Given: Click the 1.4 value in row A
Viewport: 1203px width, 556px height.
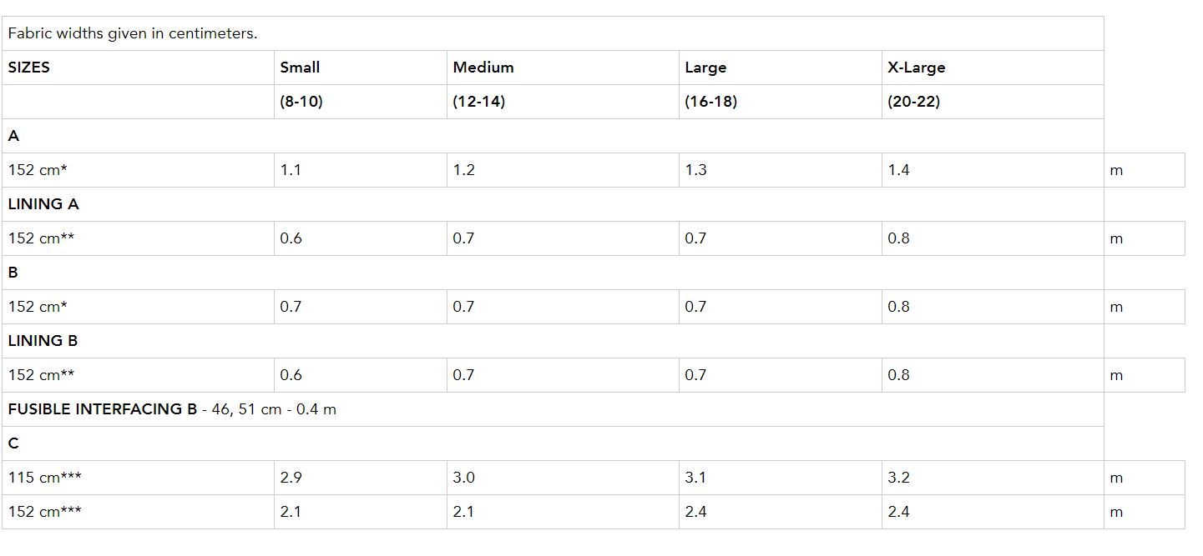Looking at the screenshot, I should pos(898,170).
